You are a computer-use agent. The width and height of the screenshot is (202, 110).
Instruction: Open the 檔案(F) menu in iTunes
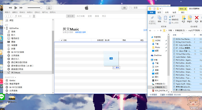(x=7, y=12)
